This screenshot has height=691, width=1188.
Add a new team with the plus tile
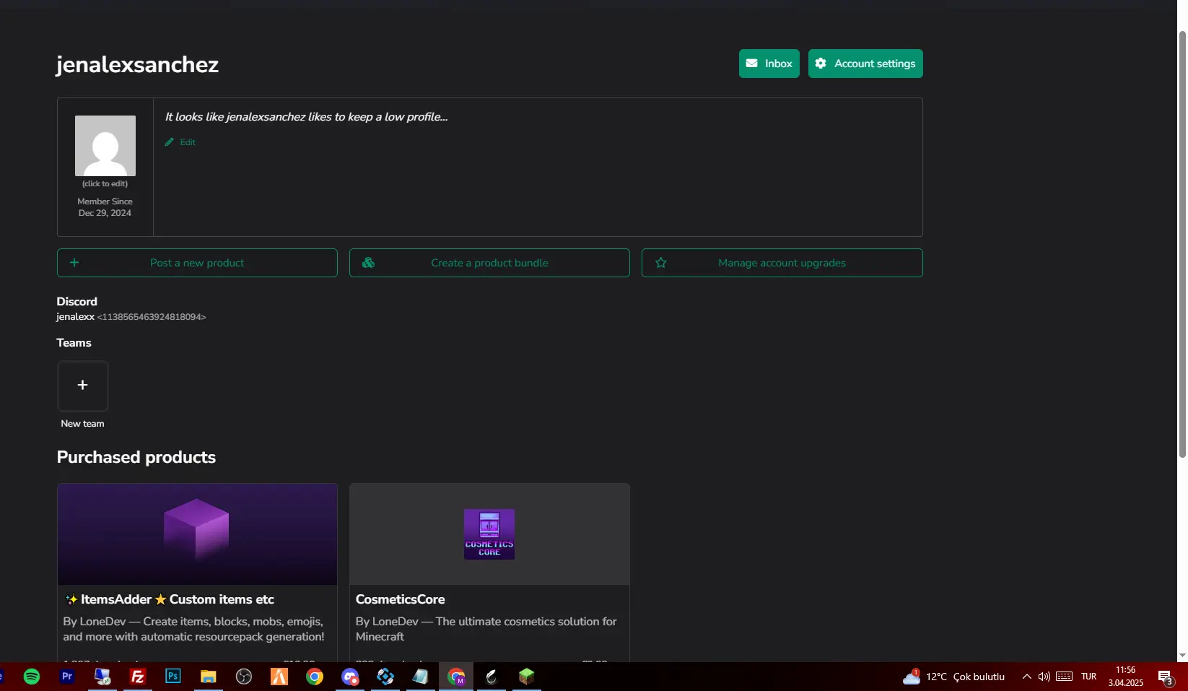click(x=83, y=386)
